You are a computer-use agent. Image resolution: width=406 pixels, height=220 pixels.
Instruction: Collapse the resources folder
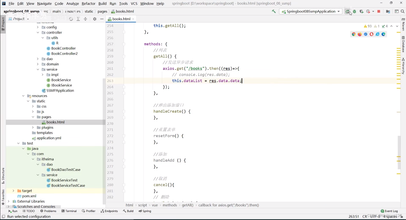click(x=23, y=96)
